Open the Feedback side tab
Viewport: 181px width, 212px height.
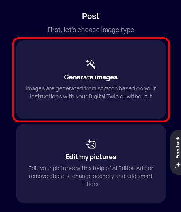176,152
